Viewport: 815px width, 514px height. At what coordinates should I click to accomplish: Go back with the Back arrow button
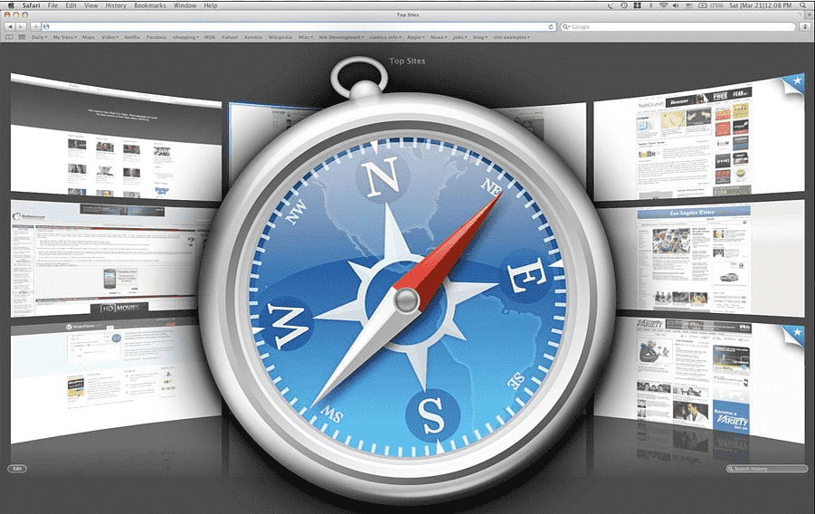[10, 26]
